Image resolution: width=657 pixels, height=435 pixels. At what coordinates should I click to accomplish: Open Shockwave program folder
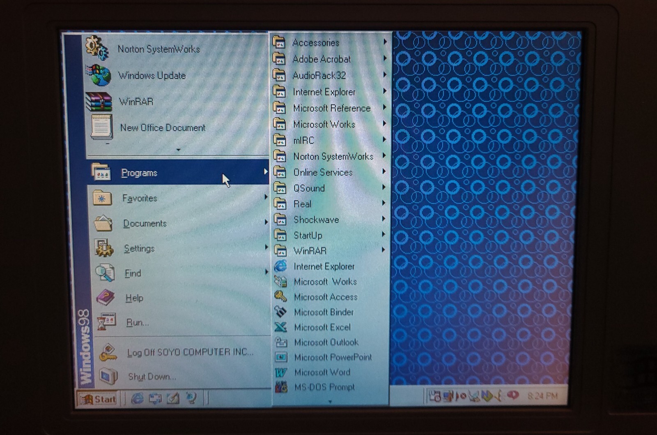click(x=330, y=220)
